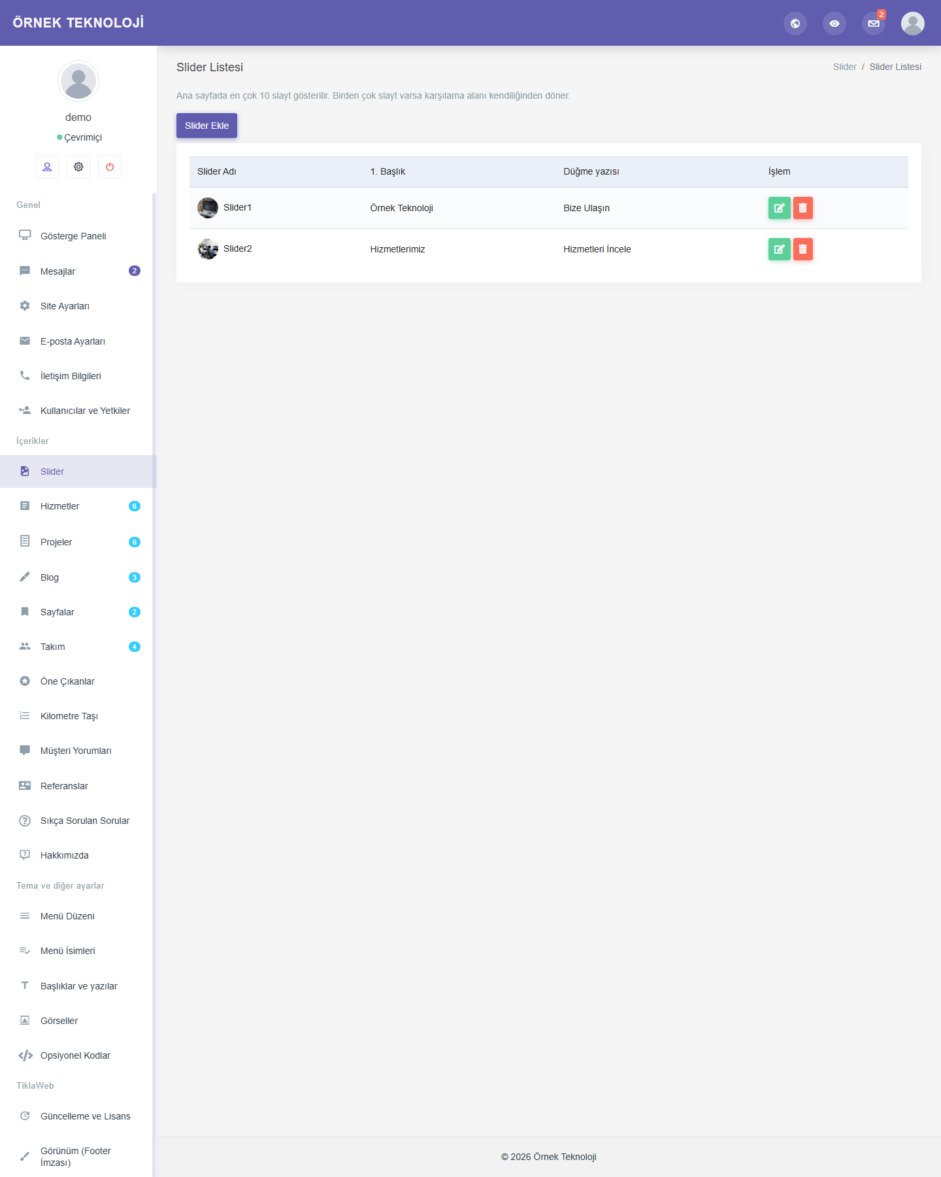
Task: Open Sayfalar in sidebar
Action: pos(77,612)
